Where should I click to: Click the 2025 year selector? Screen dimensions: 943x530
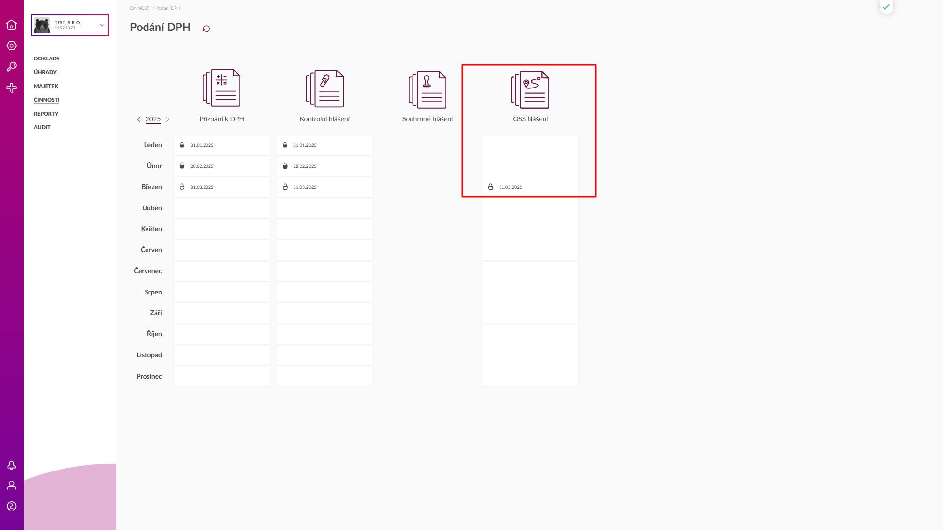tap(153, 119)
